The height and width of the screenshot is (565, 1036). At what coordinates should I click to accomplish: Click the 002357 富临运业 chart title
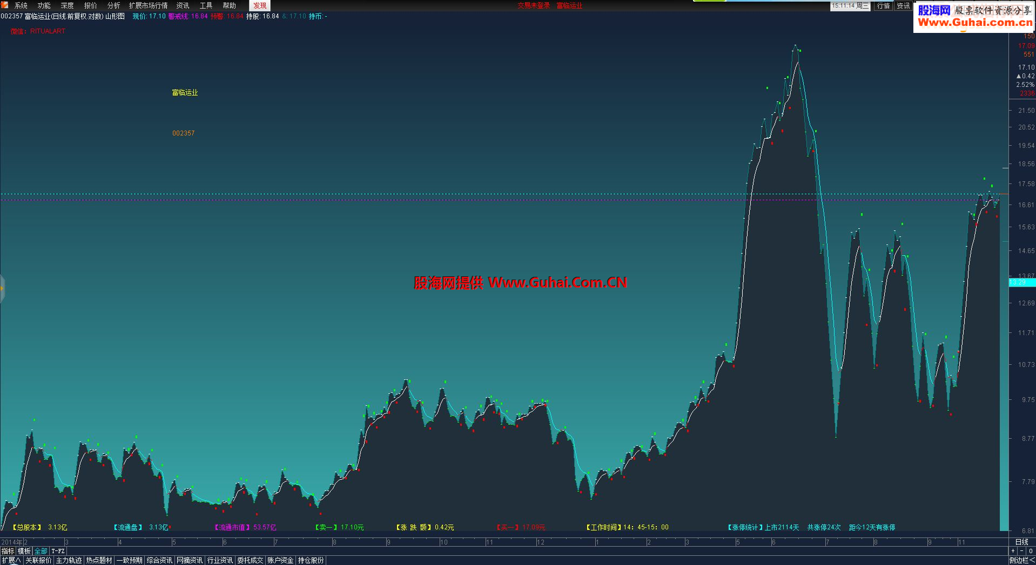click(63, 16)
